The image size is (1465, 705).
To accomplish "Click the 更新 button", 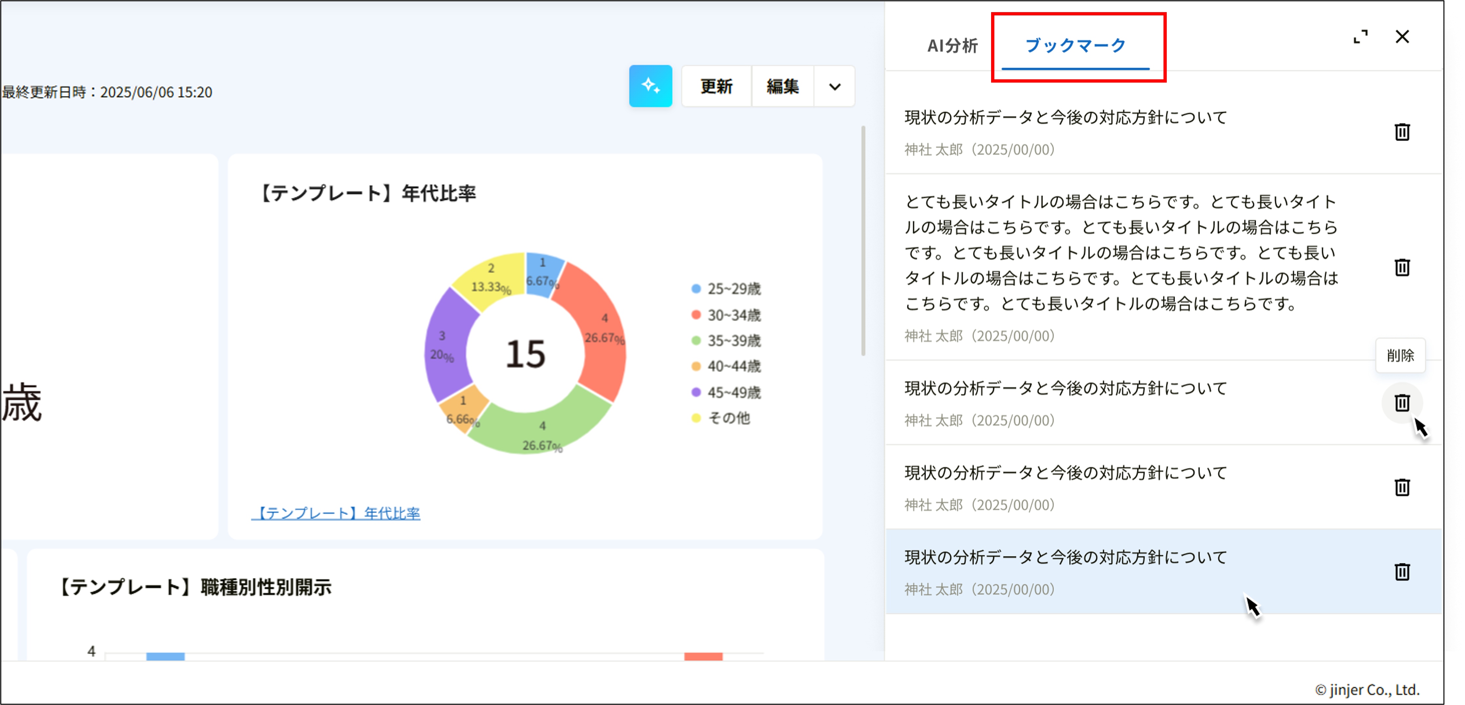I will pos(716,87).
